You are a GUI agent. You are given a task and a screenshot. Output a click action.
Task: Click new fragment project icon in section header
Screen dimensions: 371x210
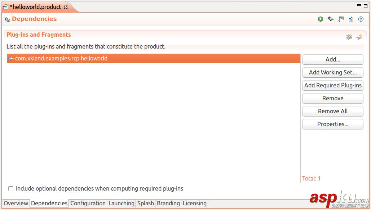(359, 37)
